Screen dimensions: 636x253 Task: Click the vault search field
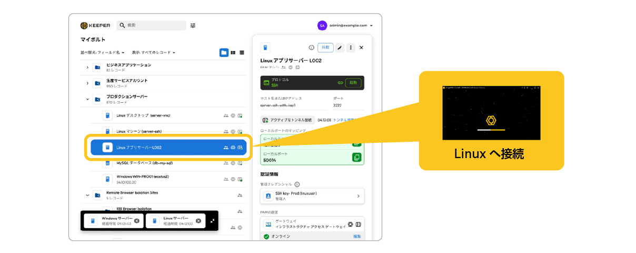point(152,25)
